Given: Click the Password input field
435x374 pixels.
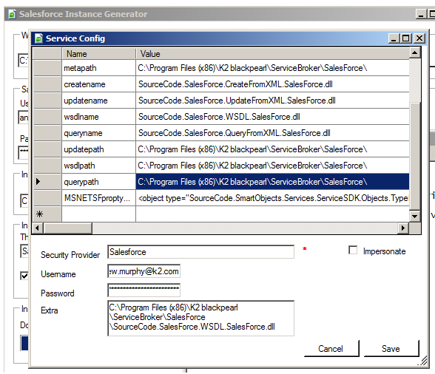Looking at the screenshot, I should 144,290.
